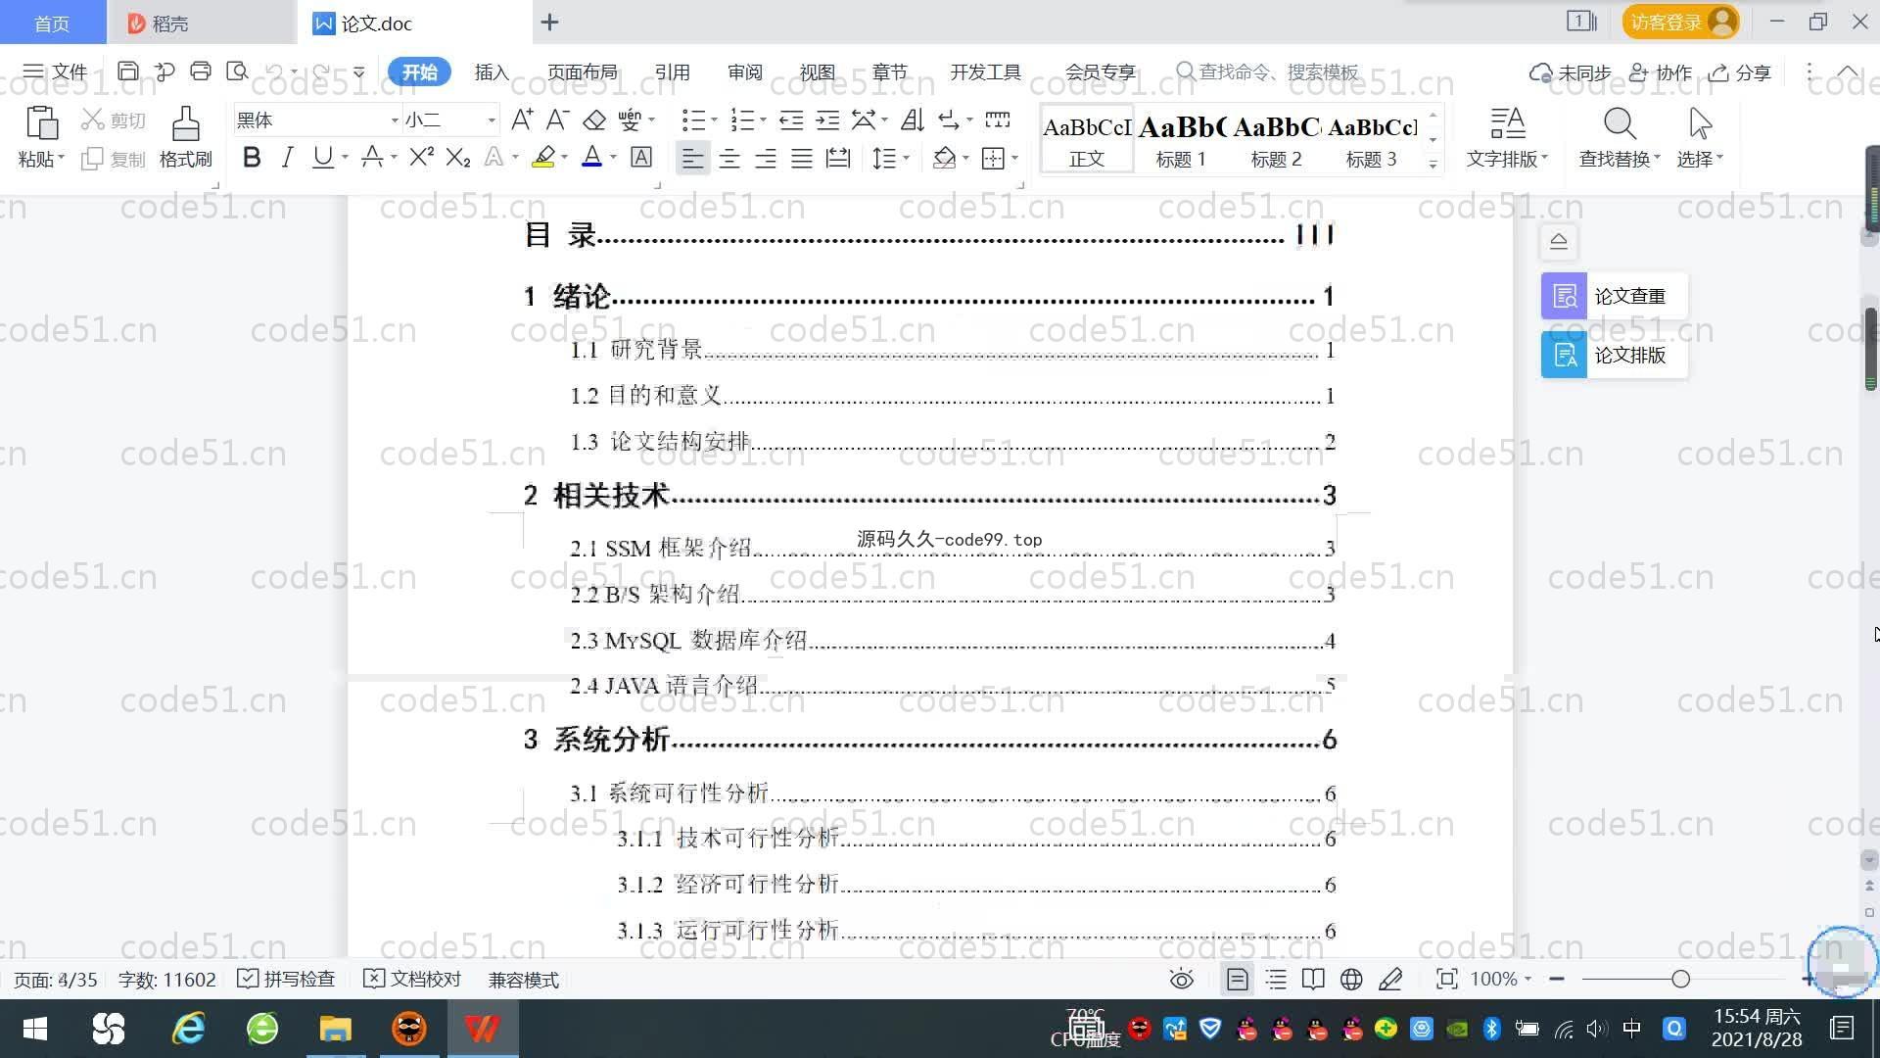Switch to eye-protection mode icon in status bar

(x=1182, y=980)
